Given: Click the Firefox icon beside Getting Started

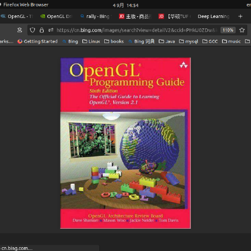Looking at the screenshot, I should (20, 41).
